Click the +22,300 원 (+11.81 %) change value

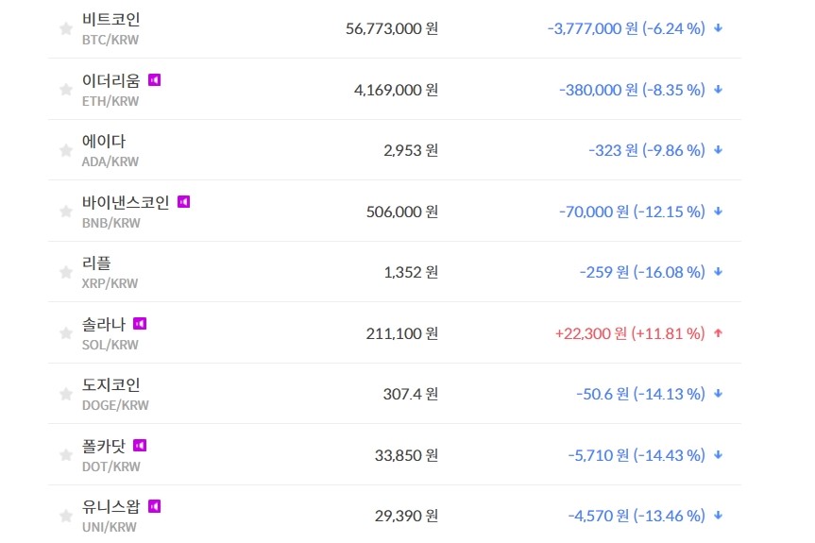pyautogui.click(x=629, y=333)
